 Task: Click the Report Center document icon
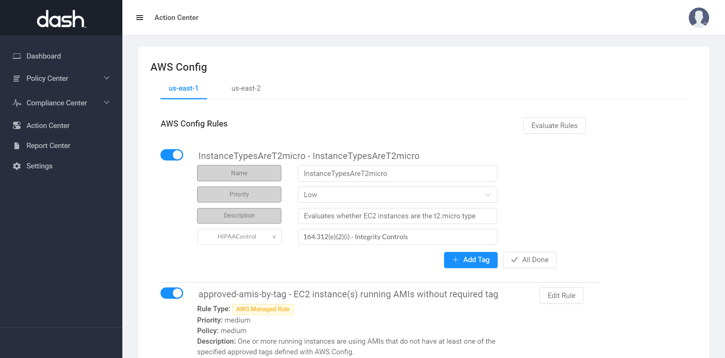[17, 146]
